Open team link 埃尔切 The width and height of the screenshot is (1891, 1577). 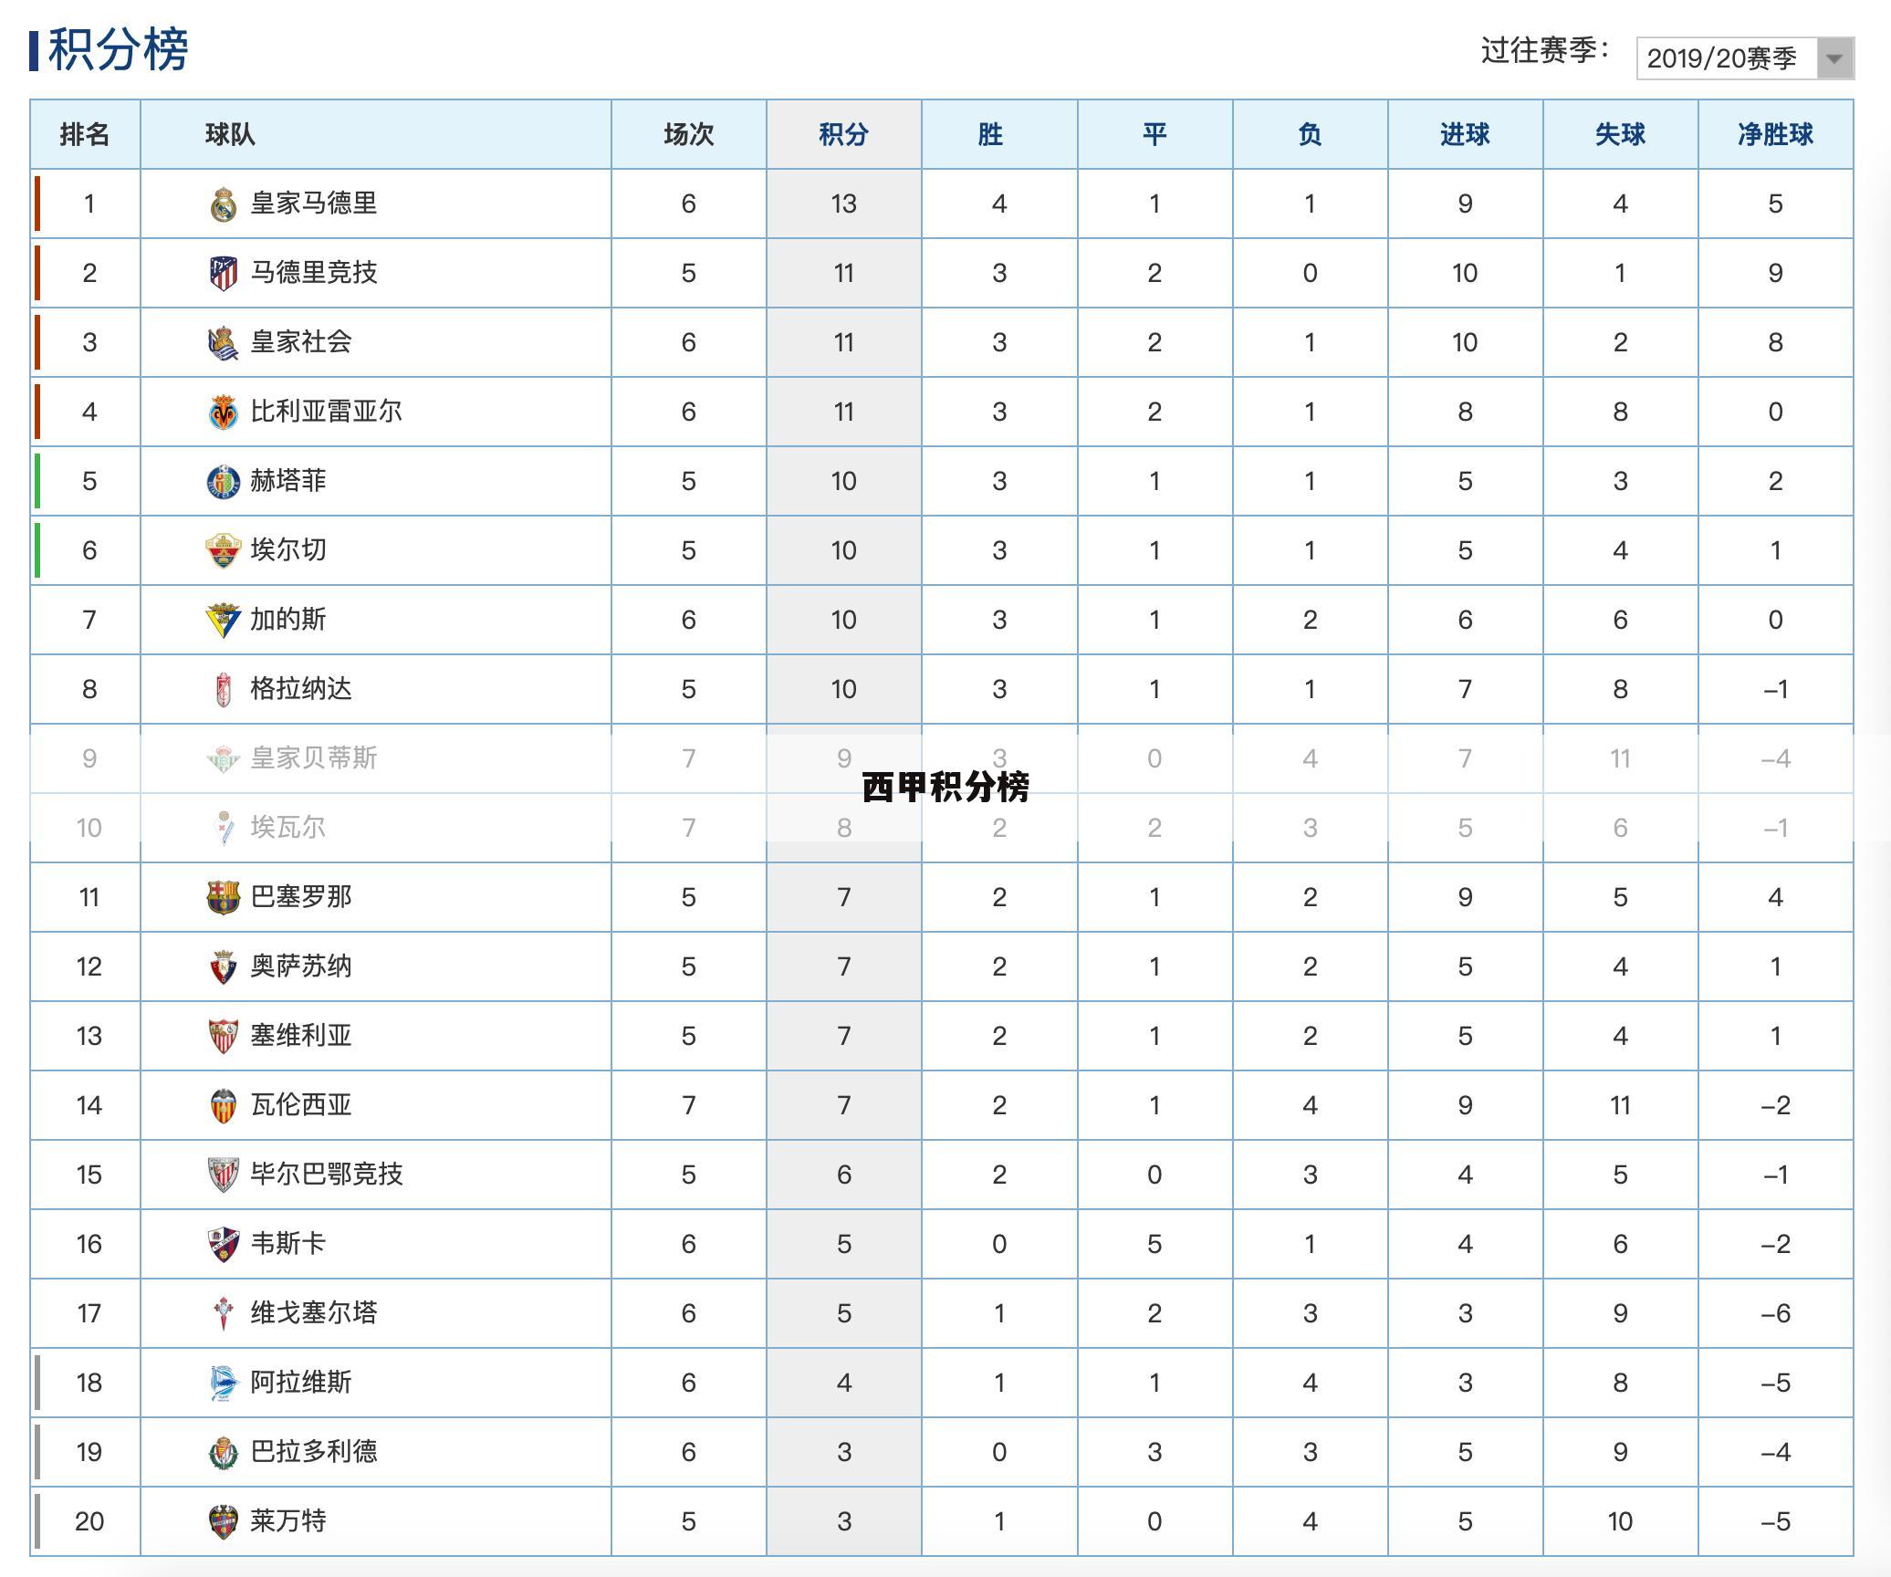click(288, 549)
